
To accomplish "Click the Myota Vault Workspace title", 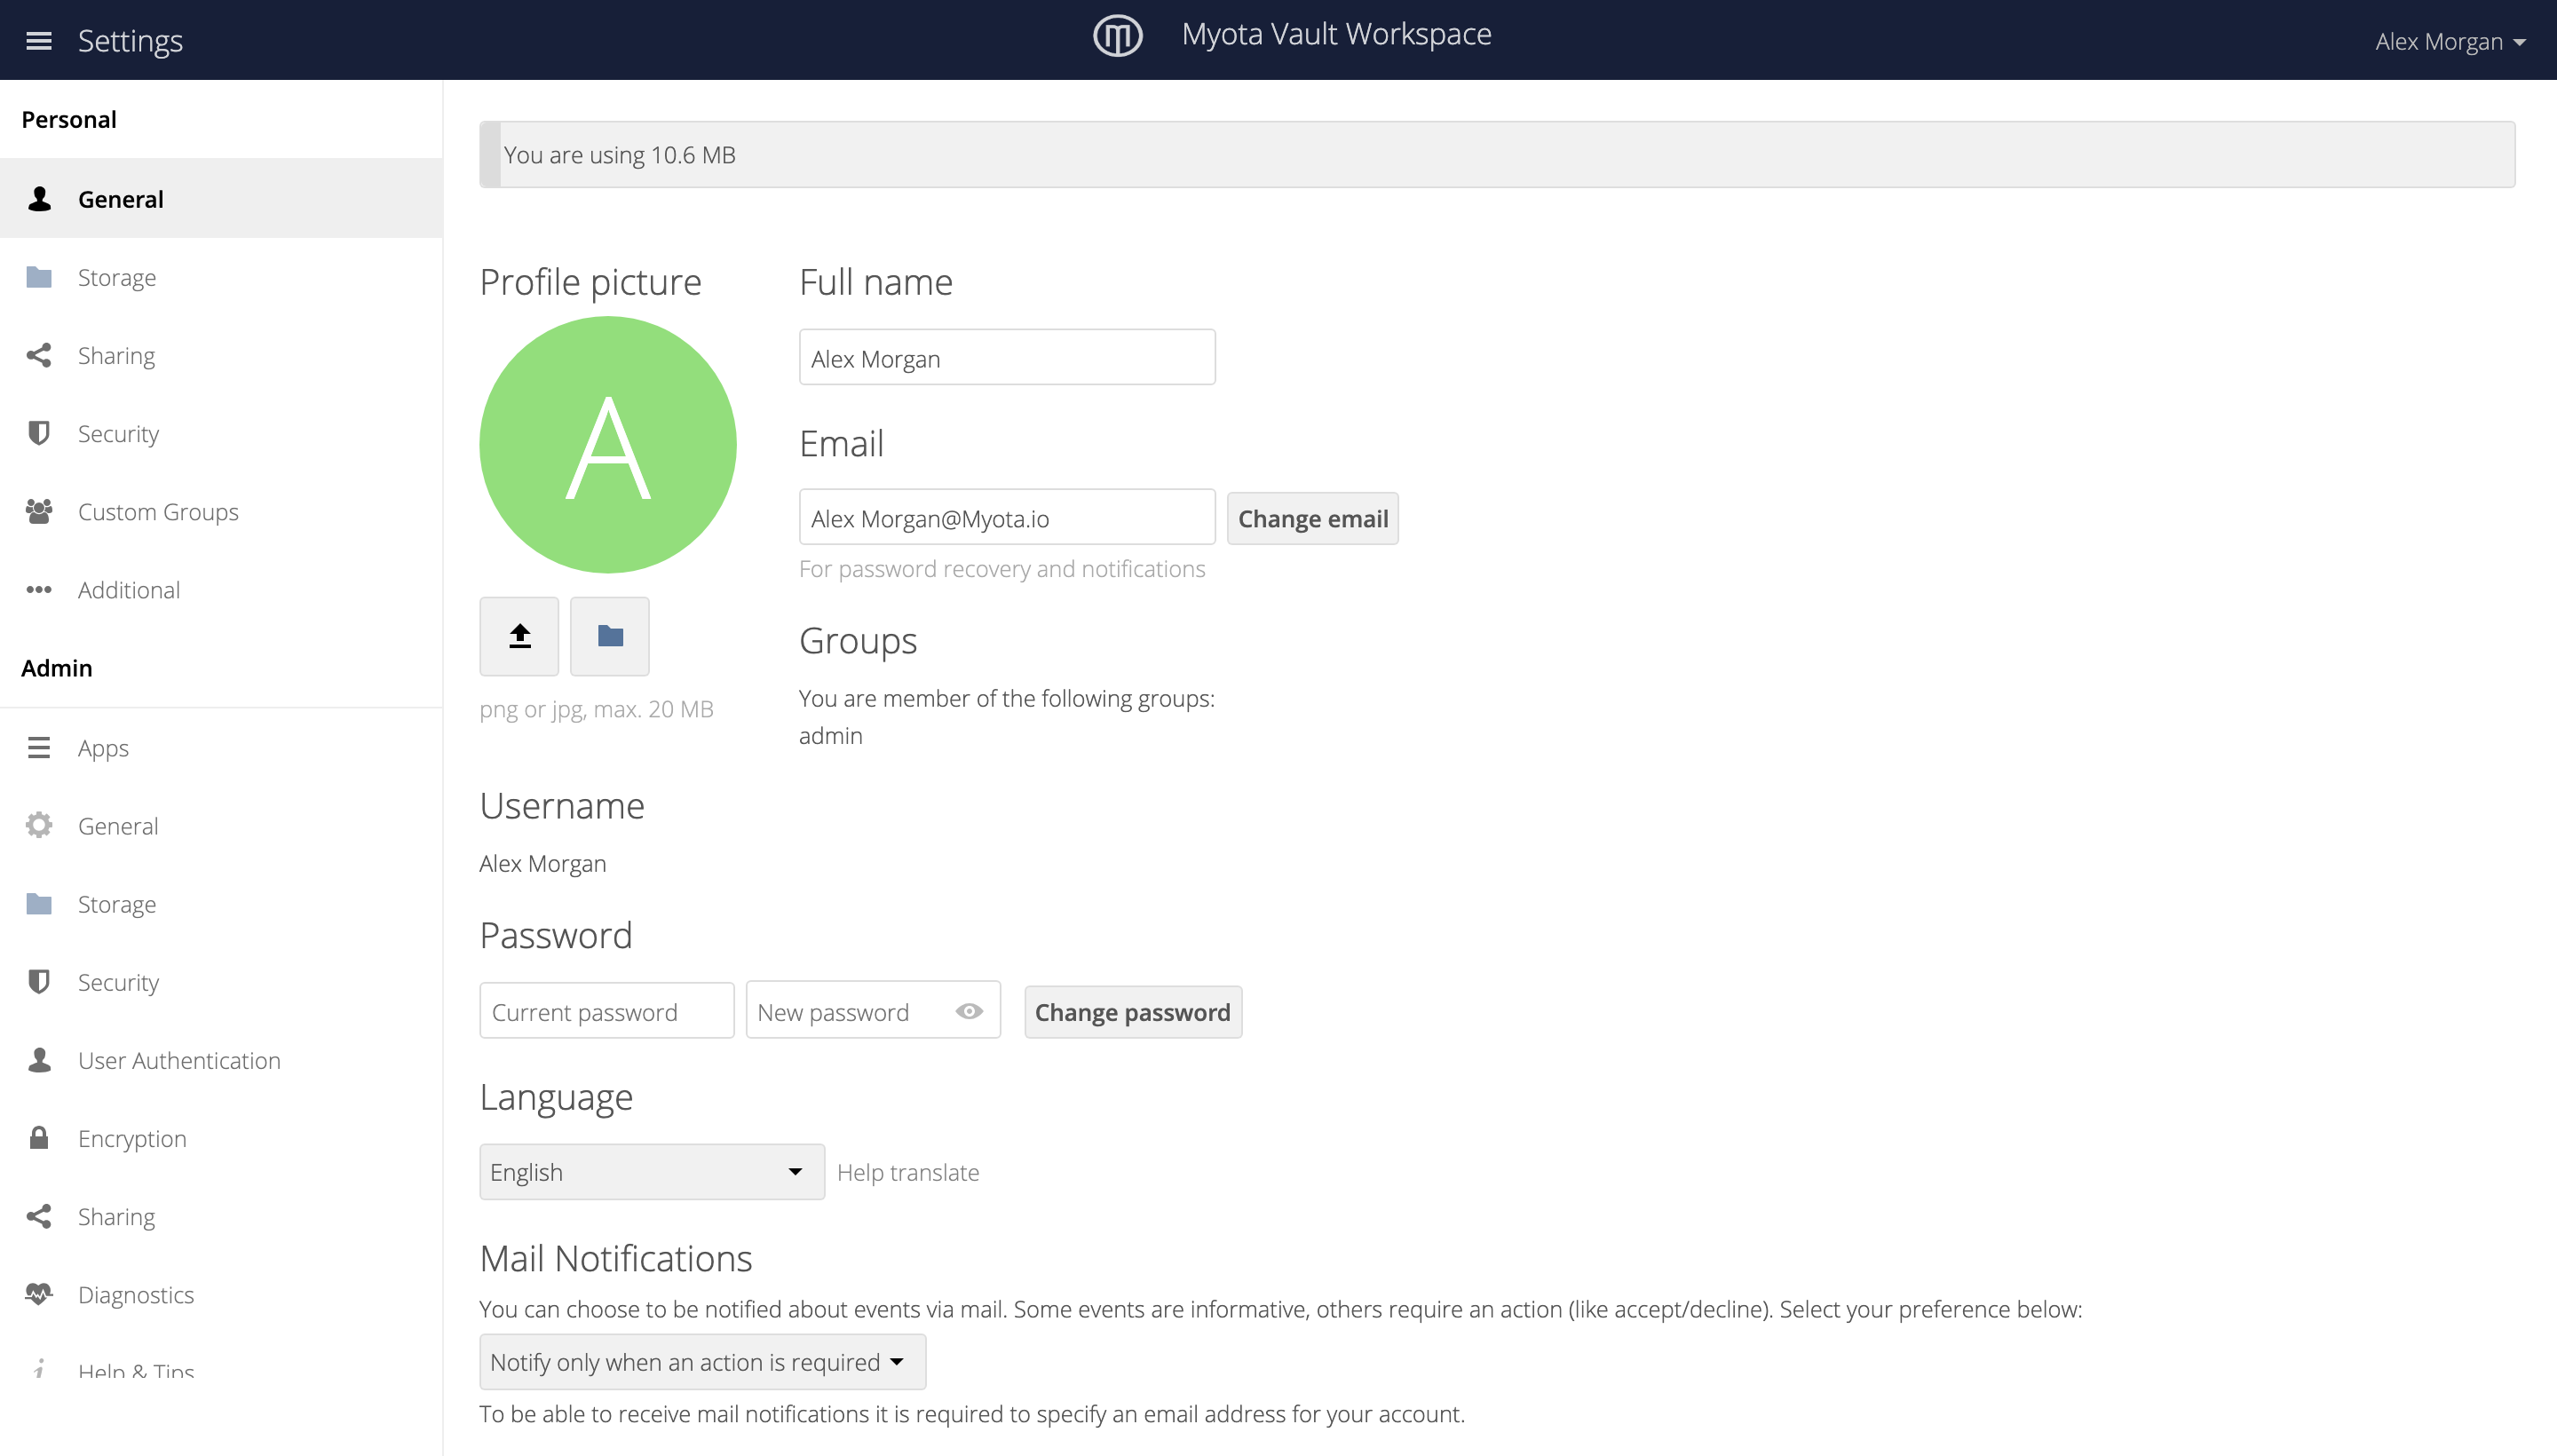I will [x=1336, y=34].
